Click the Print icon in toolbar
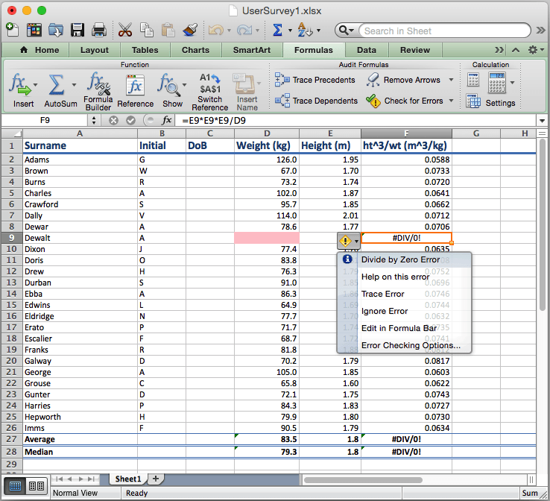This screenshot has height=501, width=550. pos(98,31)
